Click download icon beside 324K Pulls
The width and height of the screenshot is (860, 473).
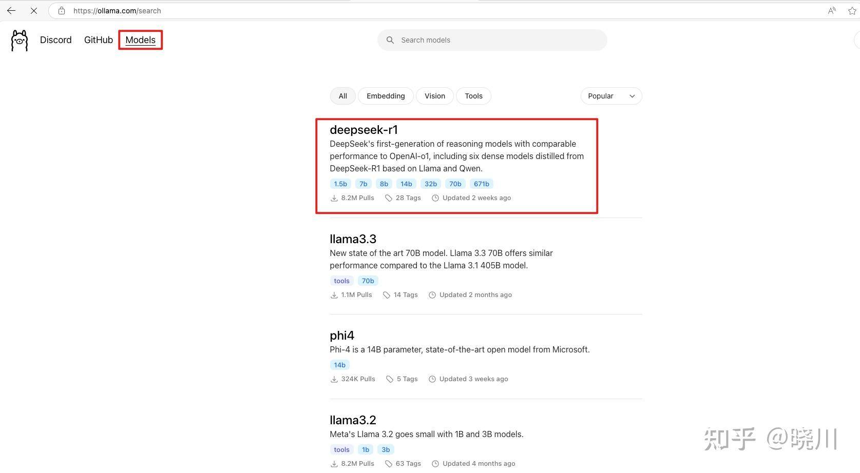point(334,379)
